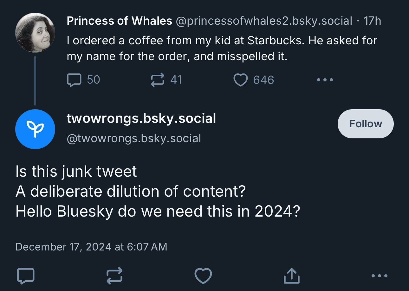This screenshot has width=409, height=291.
Task: Open Princess of Whales profile avatar
Action: click(x=35, y=33)
